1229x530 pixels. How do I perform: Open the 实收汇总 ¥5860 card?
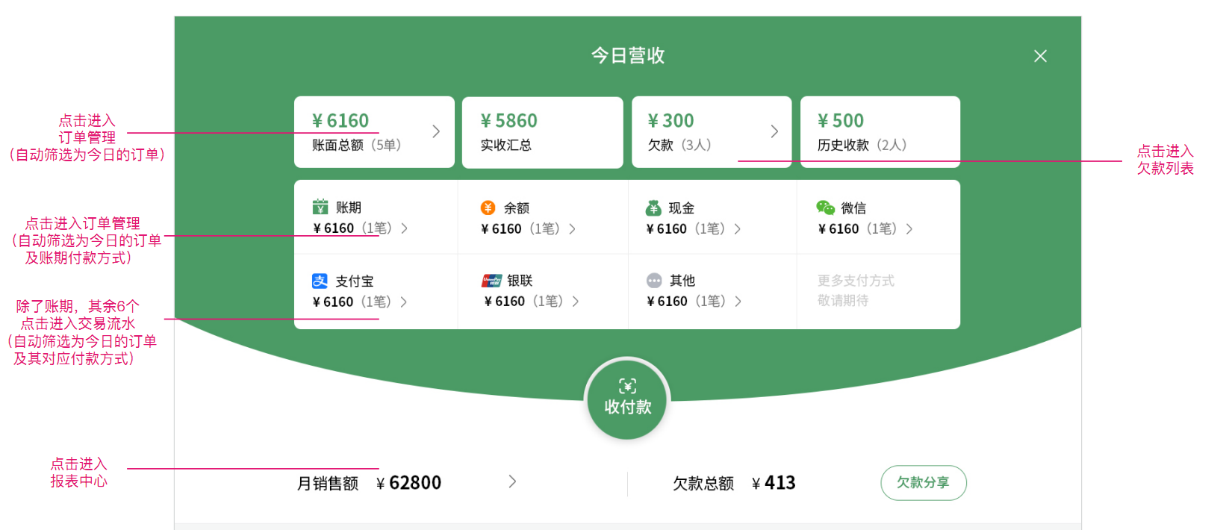pyautogui.click(x=542, y=132)
